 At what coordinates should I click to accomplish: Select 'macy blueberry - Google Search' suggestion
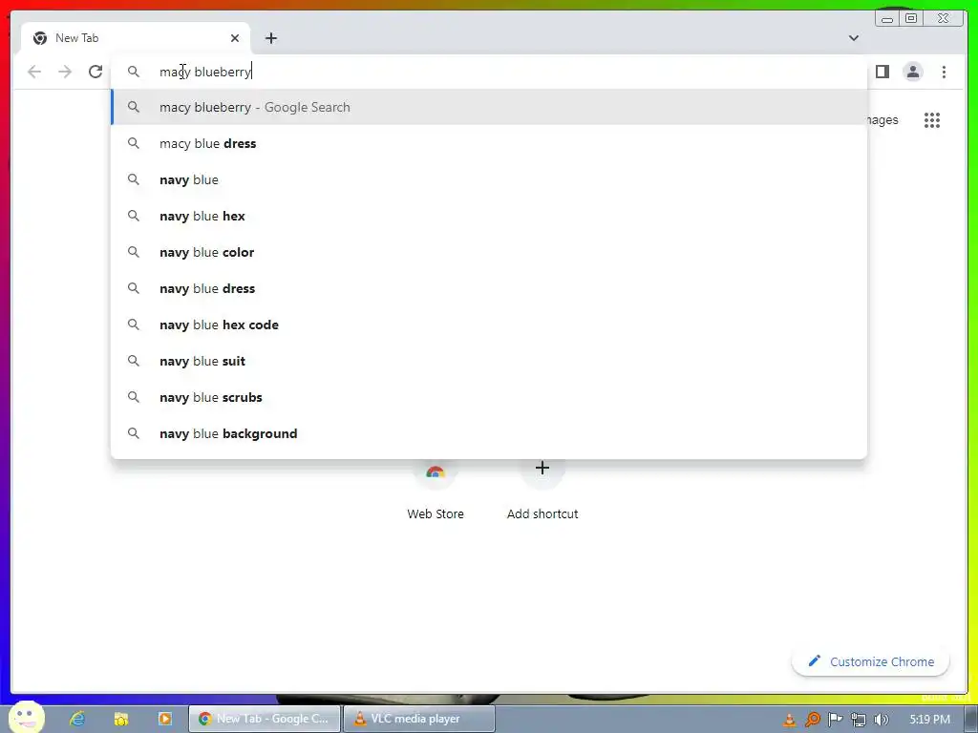point(489,107)
